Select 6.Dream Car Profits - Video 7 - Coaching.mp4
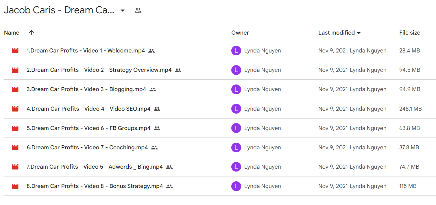Image resolution: width=436 pixels, height=205 pixels. point(87,147)
